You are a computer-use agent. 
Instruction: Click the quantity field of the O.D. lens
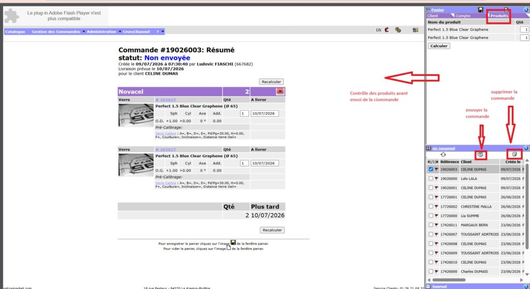(x=244, y=113)
